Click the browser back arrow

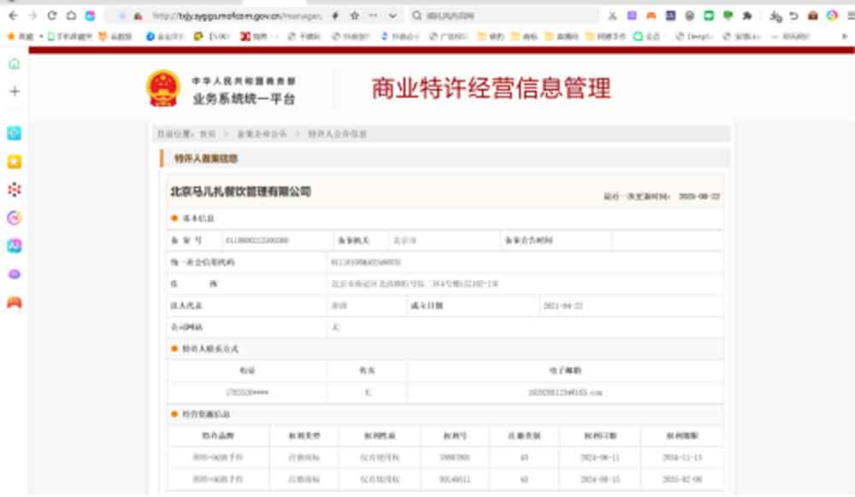coord(12,15)
